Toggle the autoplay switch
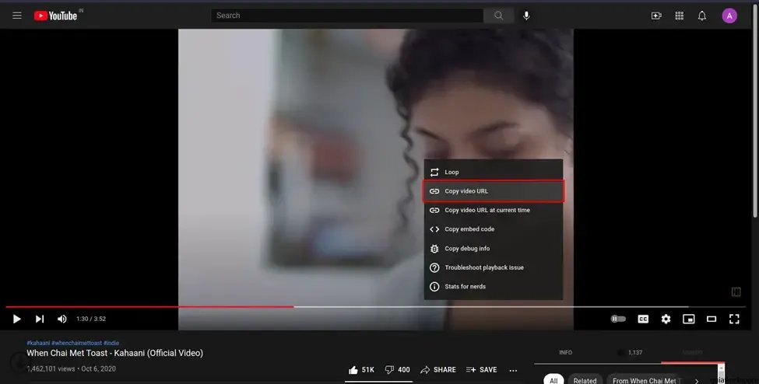 (x=618, y=319)
